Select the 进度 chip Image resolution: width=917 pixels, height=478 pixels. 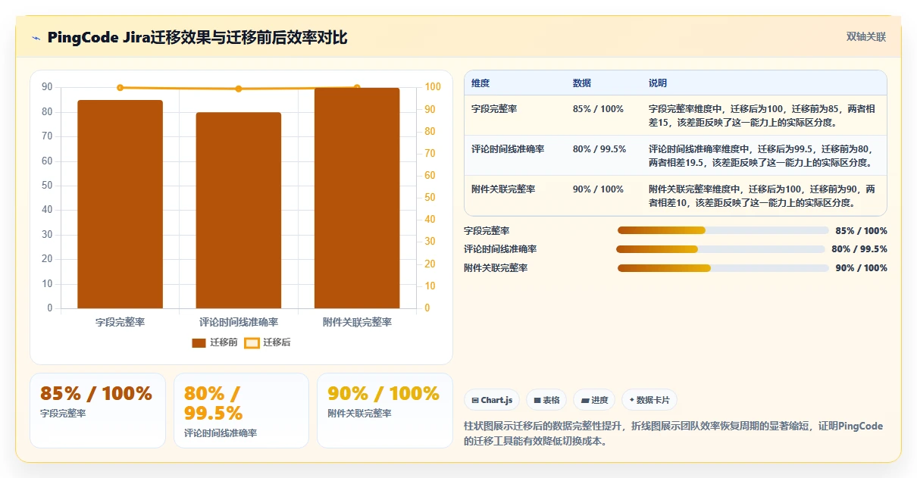click(594, 400)
